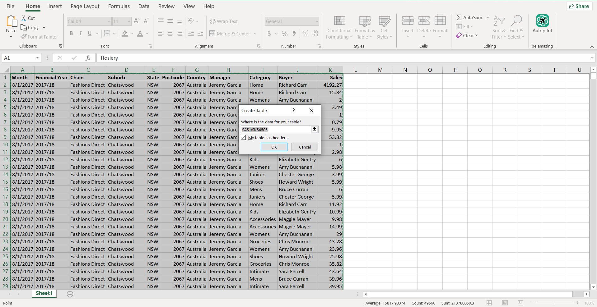This screenshot has height=307, width=597.
Task: Click the Autopilot add-in icon
Action: [542, 21]
